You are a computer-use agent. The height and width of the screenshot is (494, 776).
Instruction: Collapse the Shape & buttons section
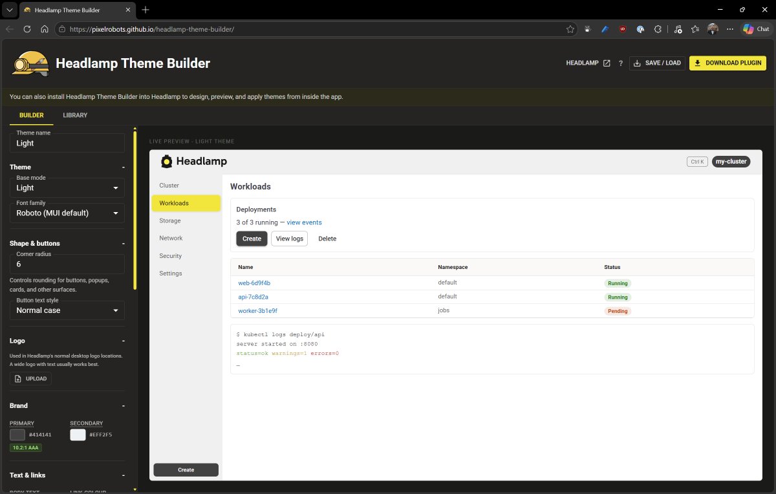(x=123, y=243)
